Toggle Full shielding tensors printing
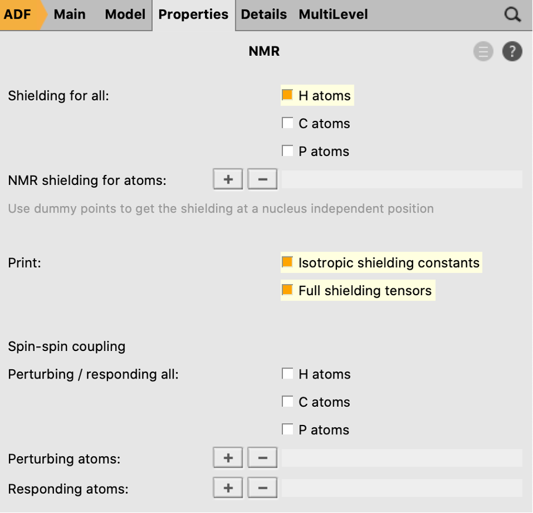Screen dimensions: 533x513 pyautogui.click(x=288, y=290)
